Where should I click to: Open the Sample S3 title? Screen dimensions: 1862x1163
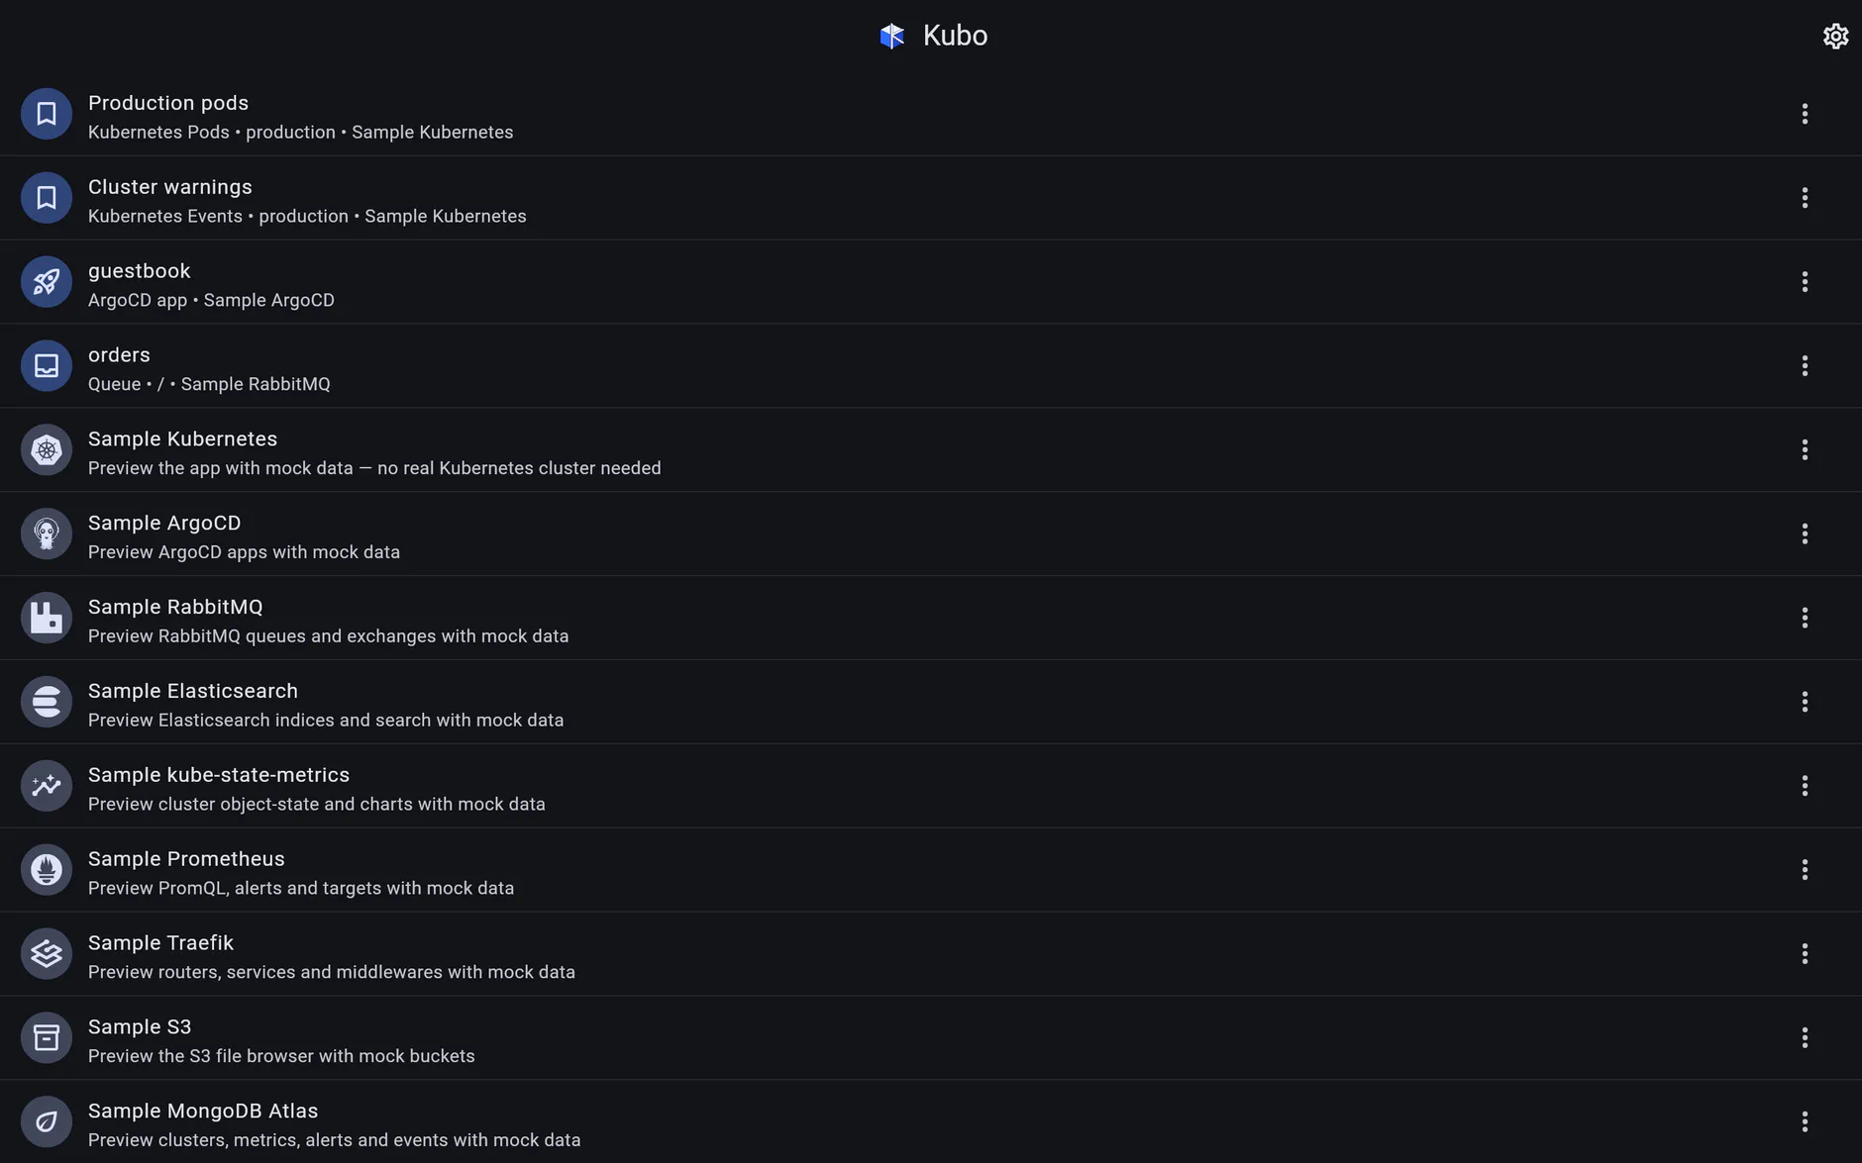pos(140,1027)
